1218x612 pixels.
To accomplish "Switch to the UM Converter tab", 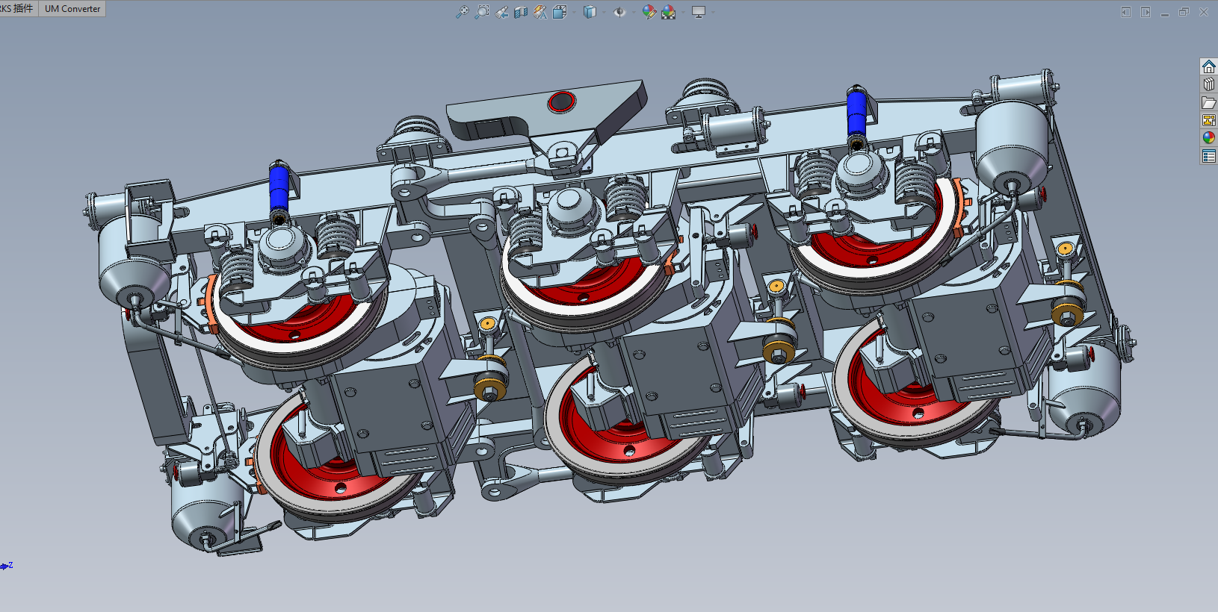I will pyautogui.click(x=72, y=9).
